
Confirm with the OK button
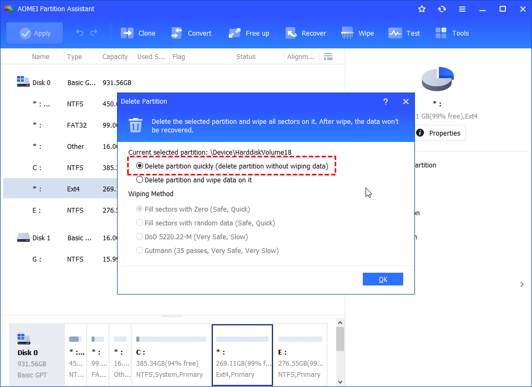click(x=383, y=279)
